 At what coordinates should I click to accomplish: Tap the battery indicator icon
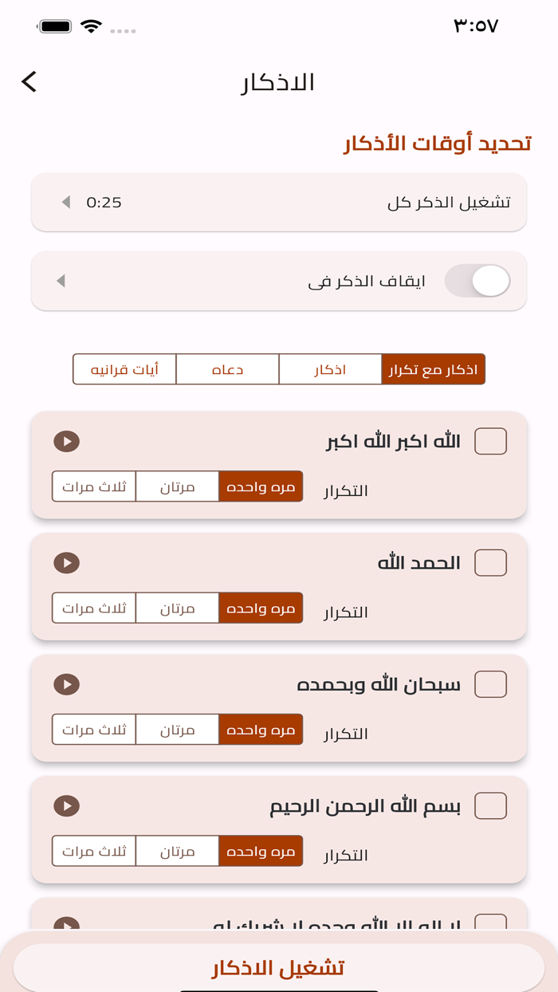[x=53, y=25]
